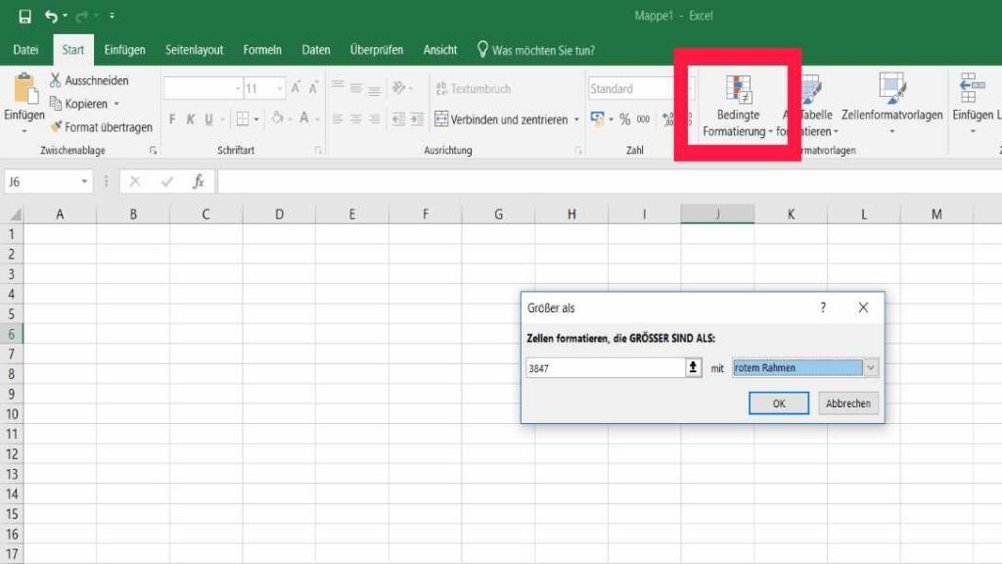The width and height of the screenshot is (1002, 564).
Task: Expand the 'rotem Rahmen' format dropdown
Action: (871, 368)
